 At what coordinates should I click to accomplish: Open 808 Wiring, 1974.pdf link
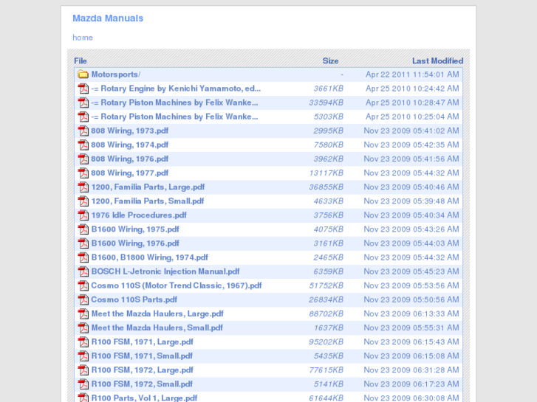coord(130,145)
